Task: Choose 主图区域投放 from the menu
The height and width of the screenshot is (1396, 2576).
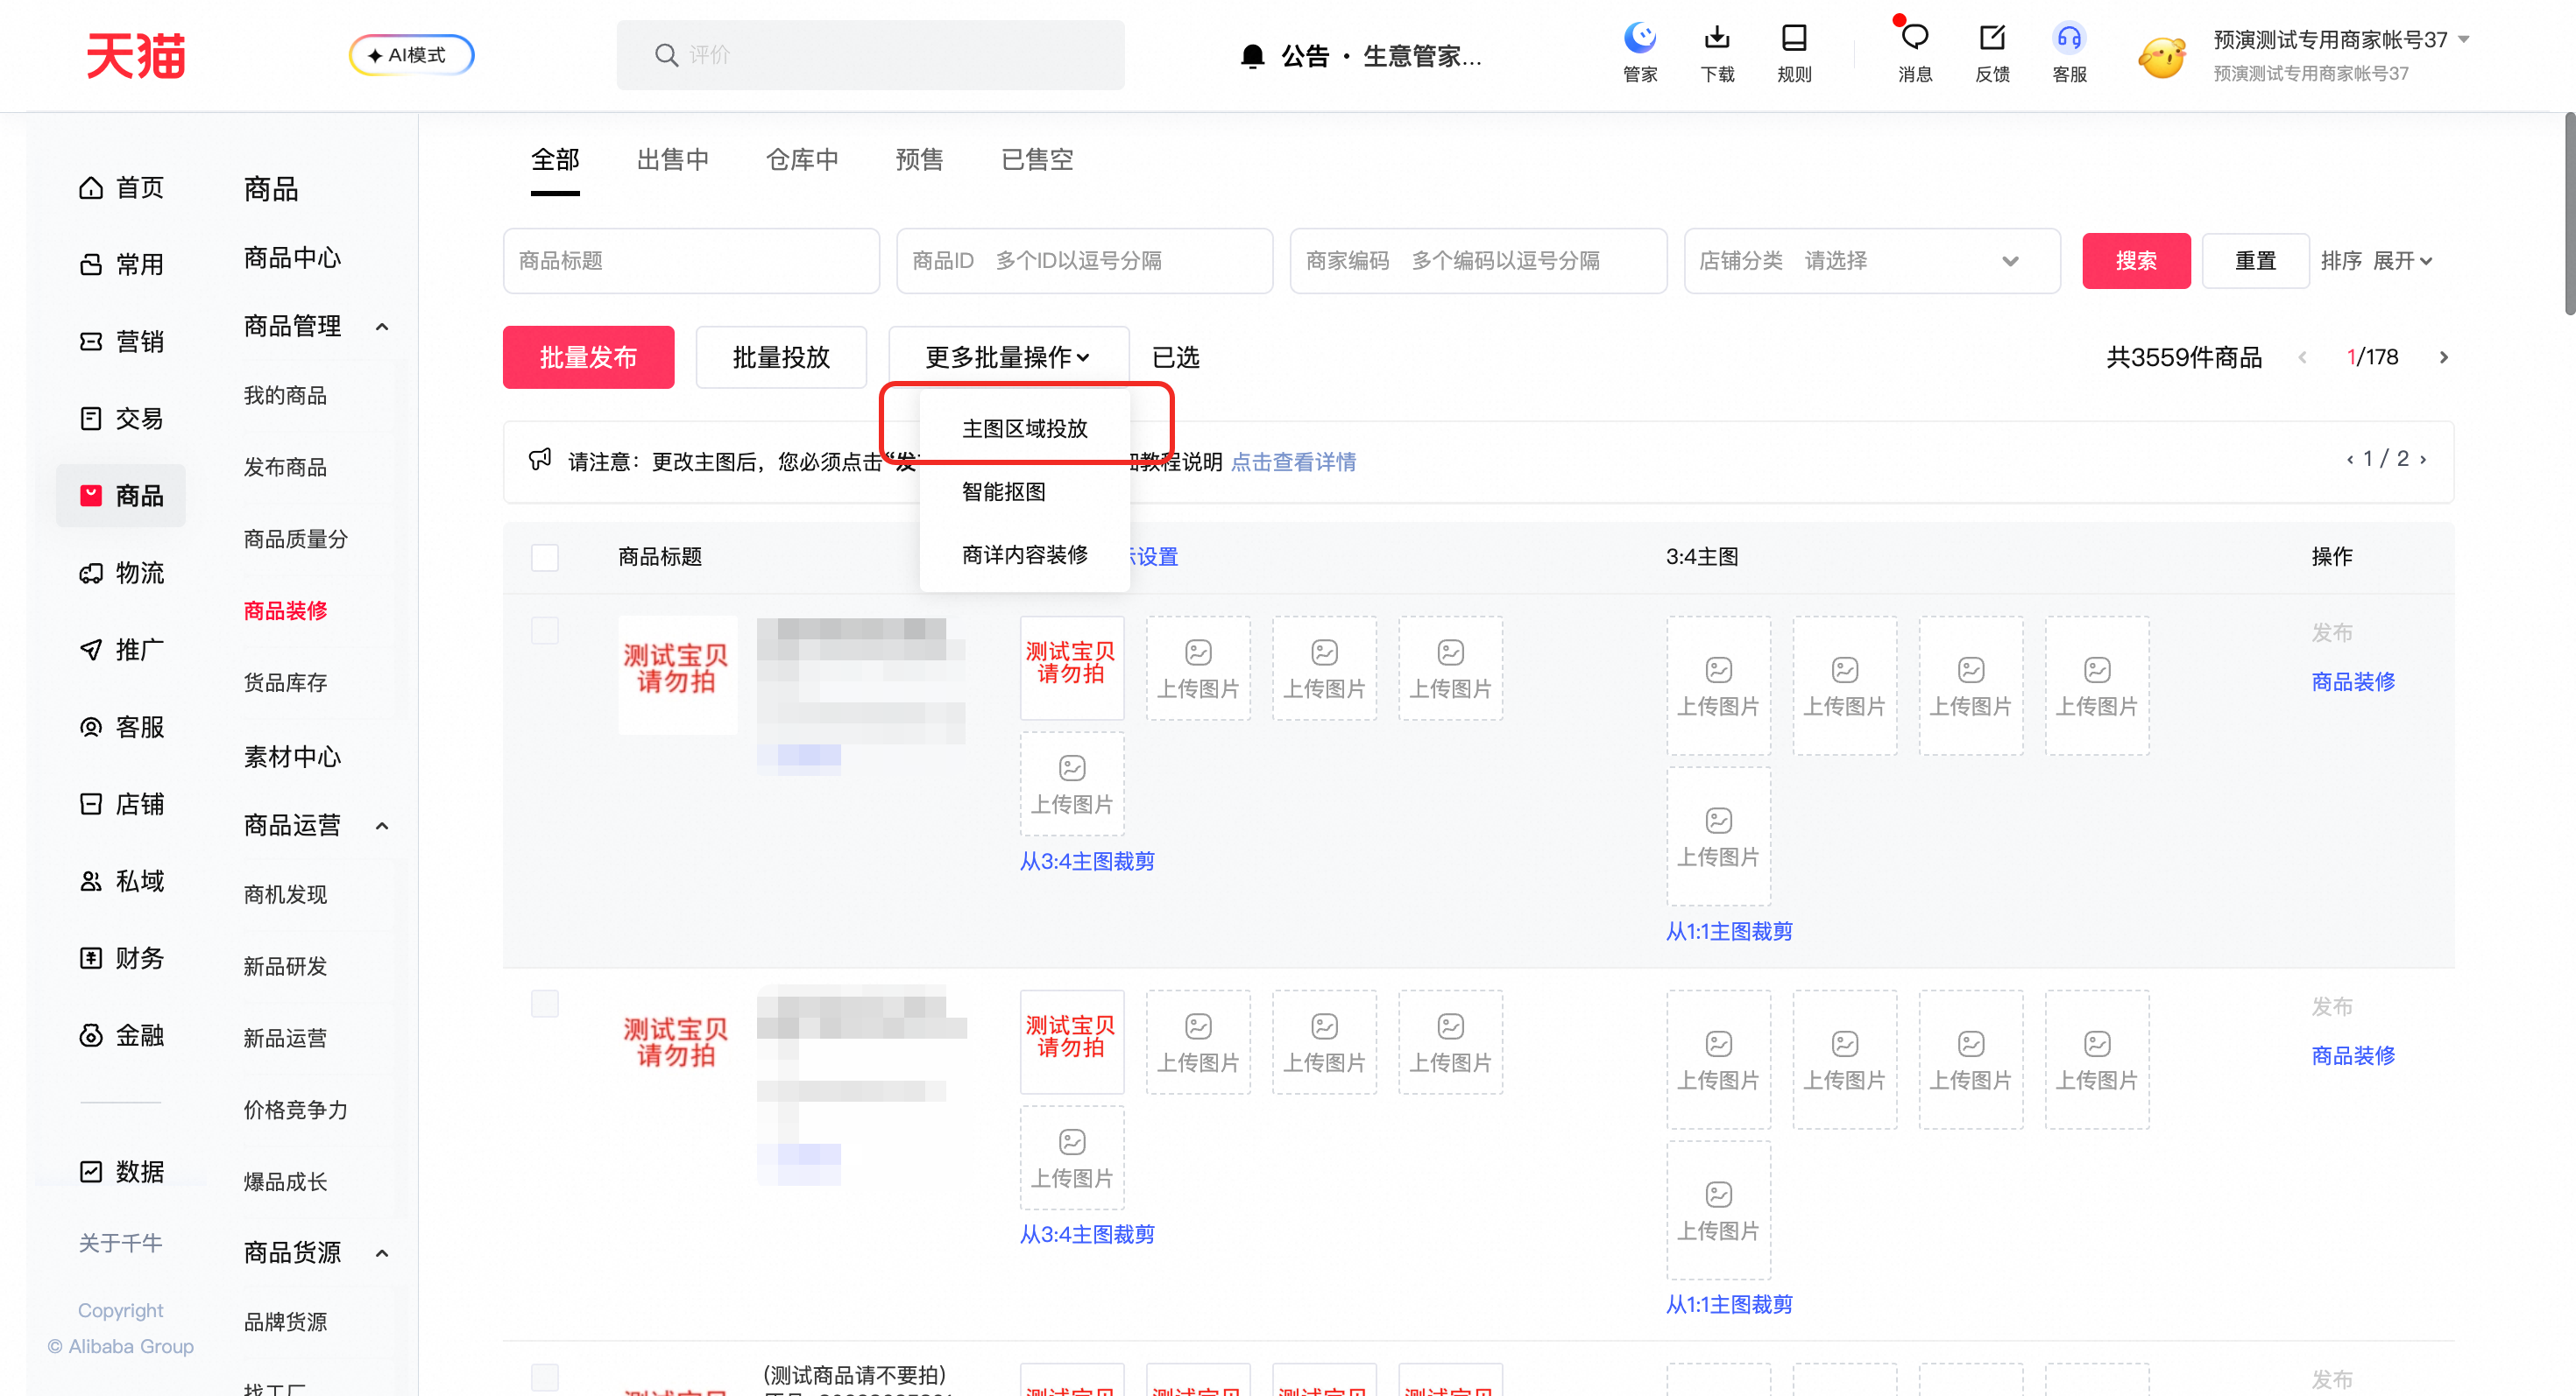Action: (x=1025, y=428)
